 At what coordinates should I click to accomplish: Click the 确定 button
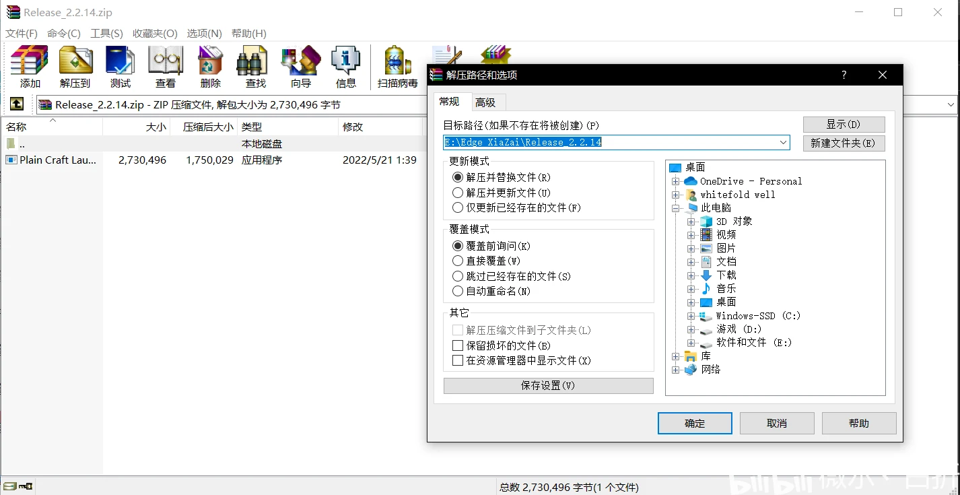[x=695, y=424]
